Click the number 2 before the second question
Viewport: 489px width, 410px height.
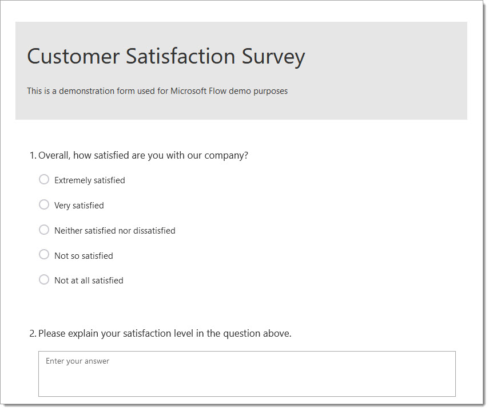coord(33,333)
